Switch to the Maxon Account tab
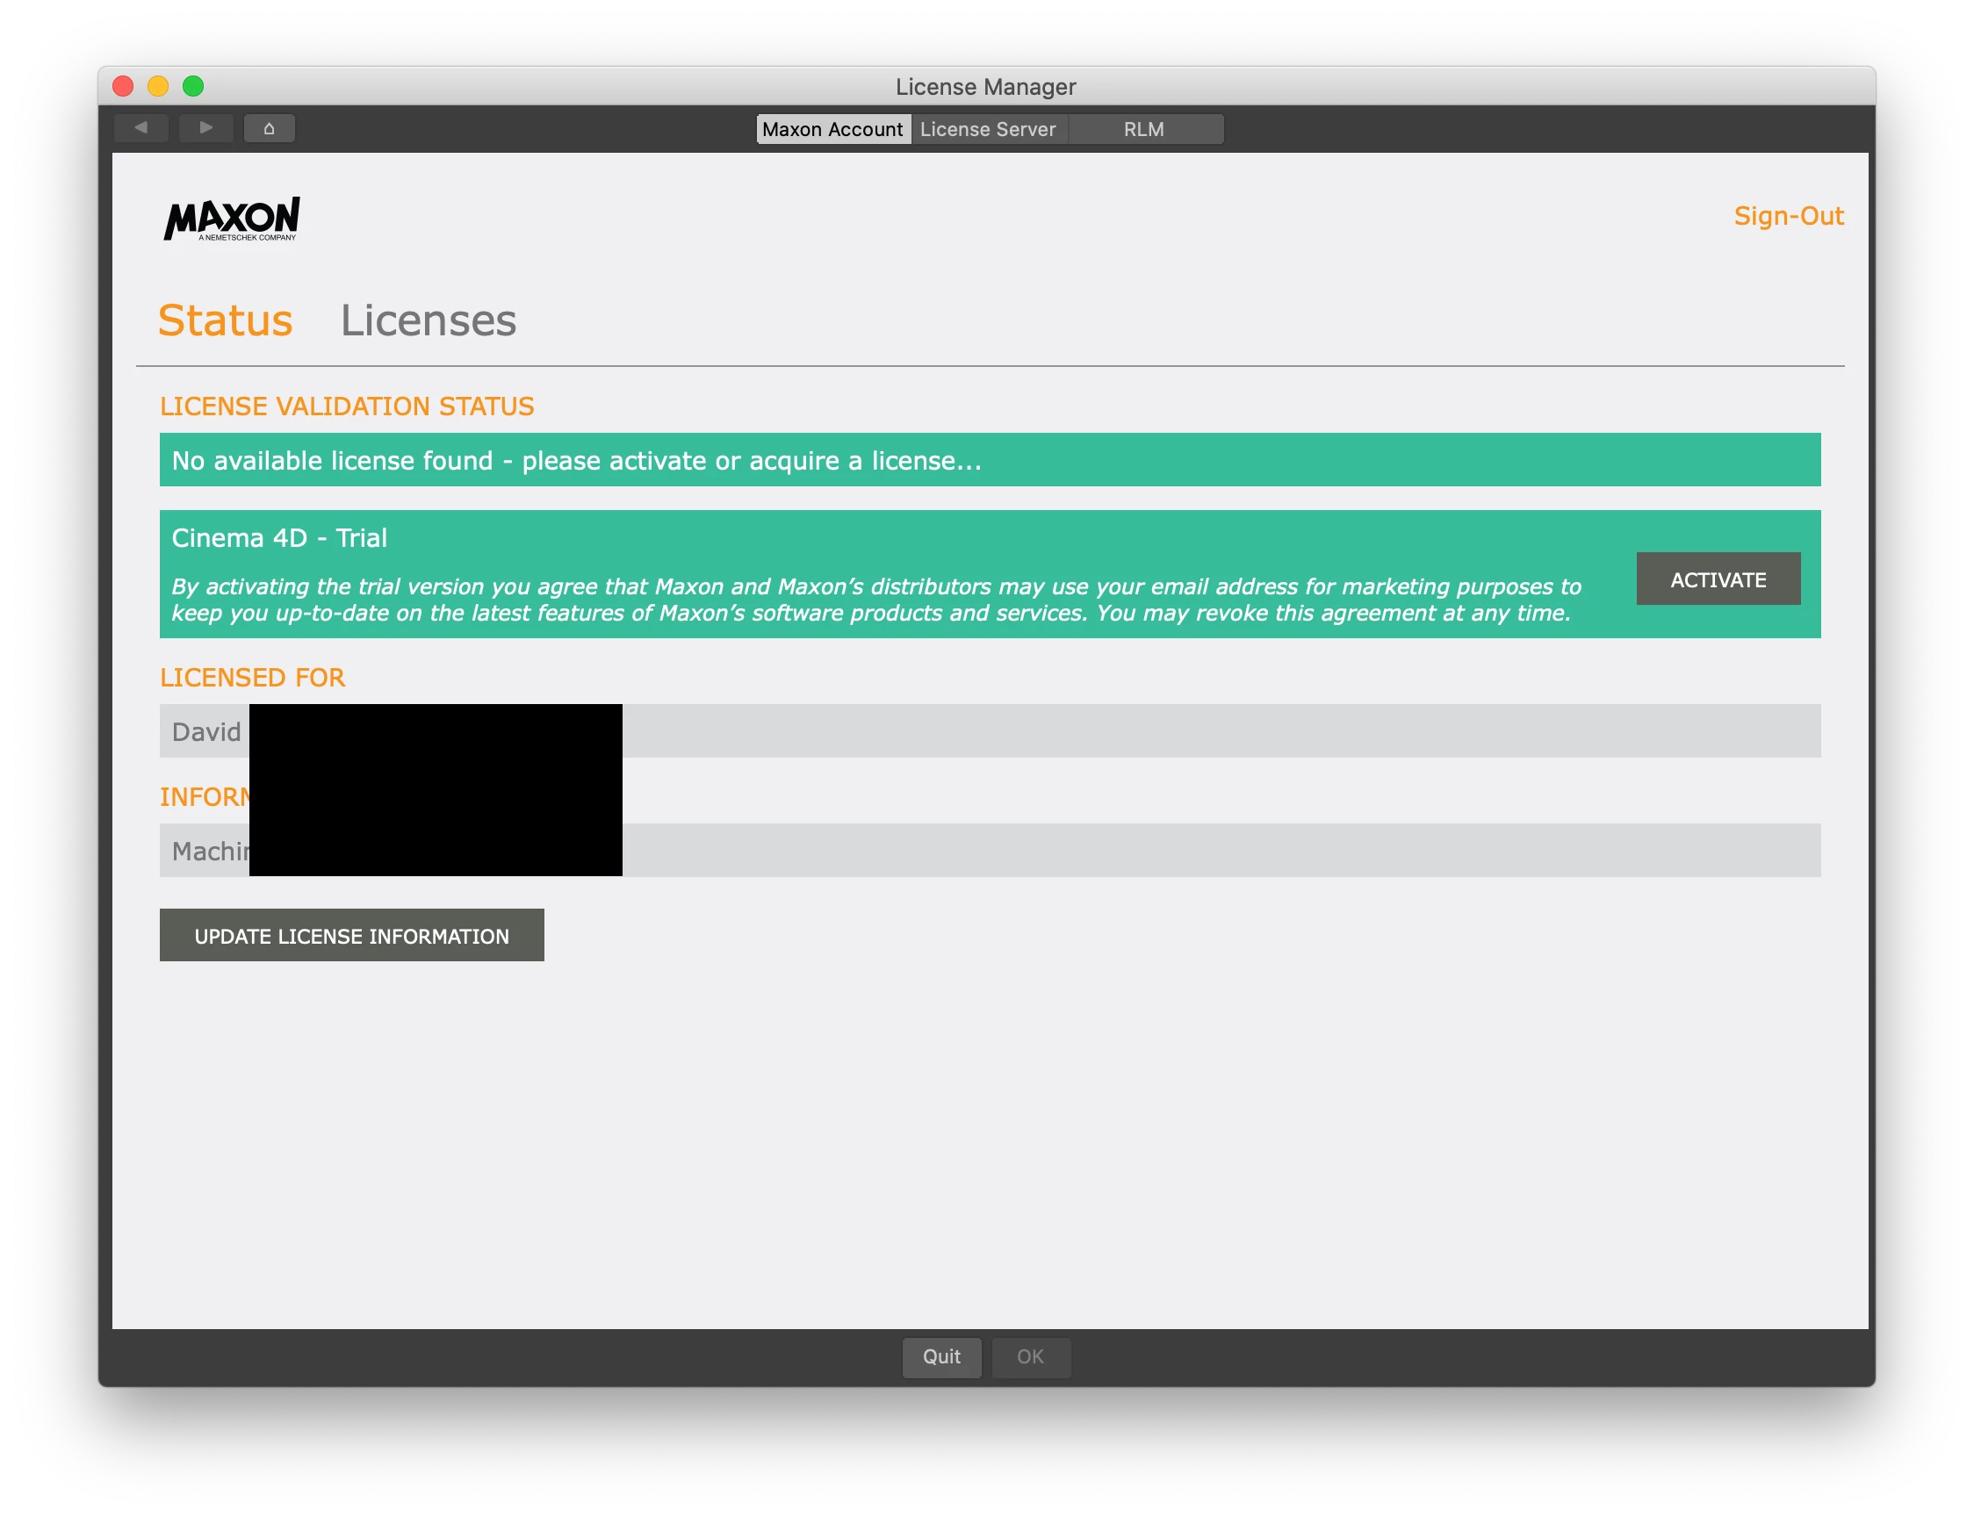This screenshot has height=1517, width=1974. pyautogui.click(x=832, y=129)
